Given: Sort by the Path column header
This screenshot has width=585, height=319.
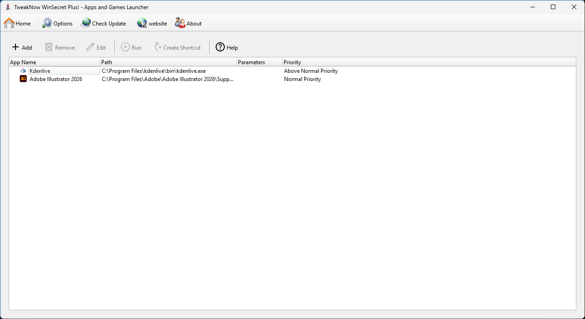Looking at the screenshot, I should (x=168, y=62).
